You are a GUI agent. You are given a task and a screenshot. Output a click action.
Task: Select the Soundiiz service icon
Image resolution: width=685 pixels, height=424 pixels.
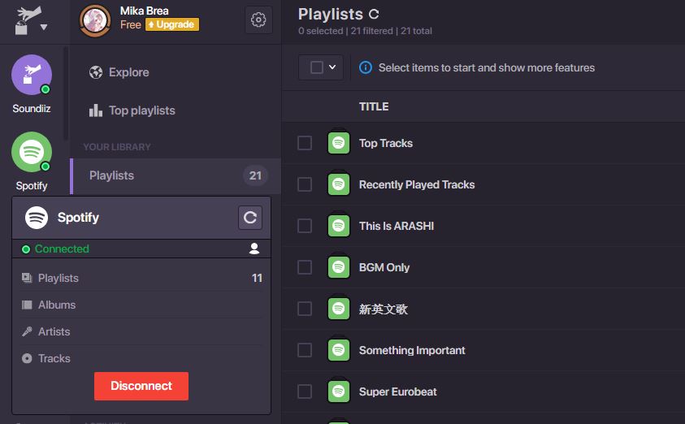(x=32, y=75)
